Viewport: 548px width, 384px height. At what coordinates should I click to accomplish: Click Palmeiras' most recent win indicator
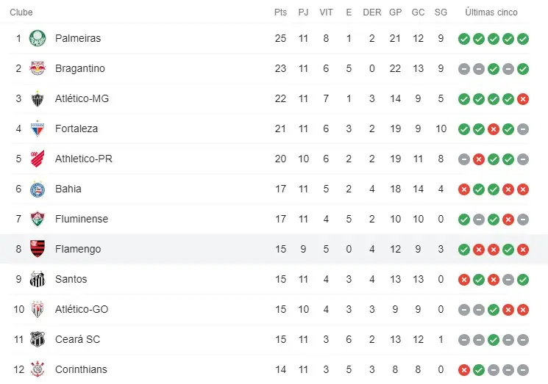tap(523, 38)
